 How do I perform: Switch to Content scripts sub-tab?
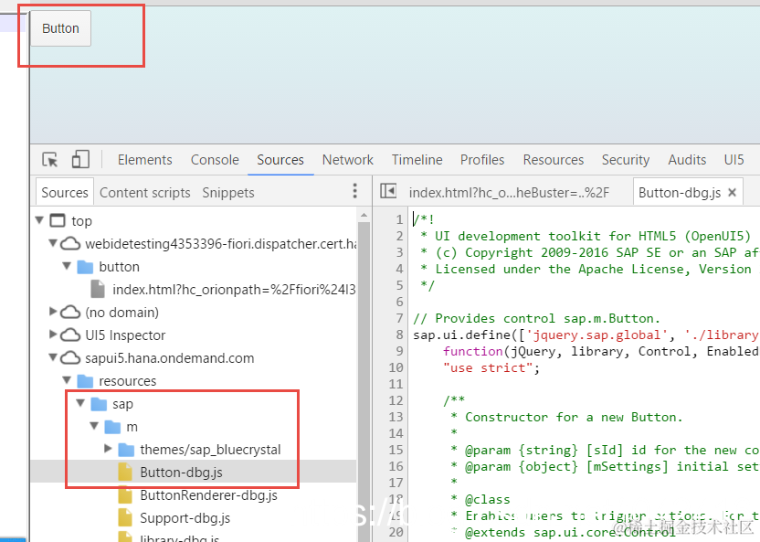pos(145,193)
